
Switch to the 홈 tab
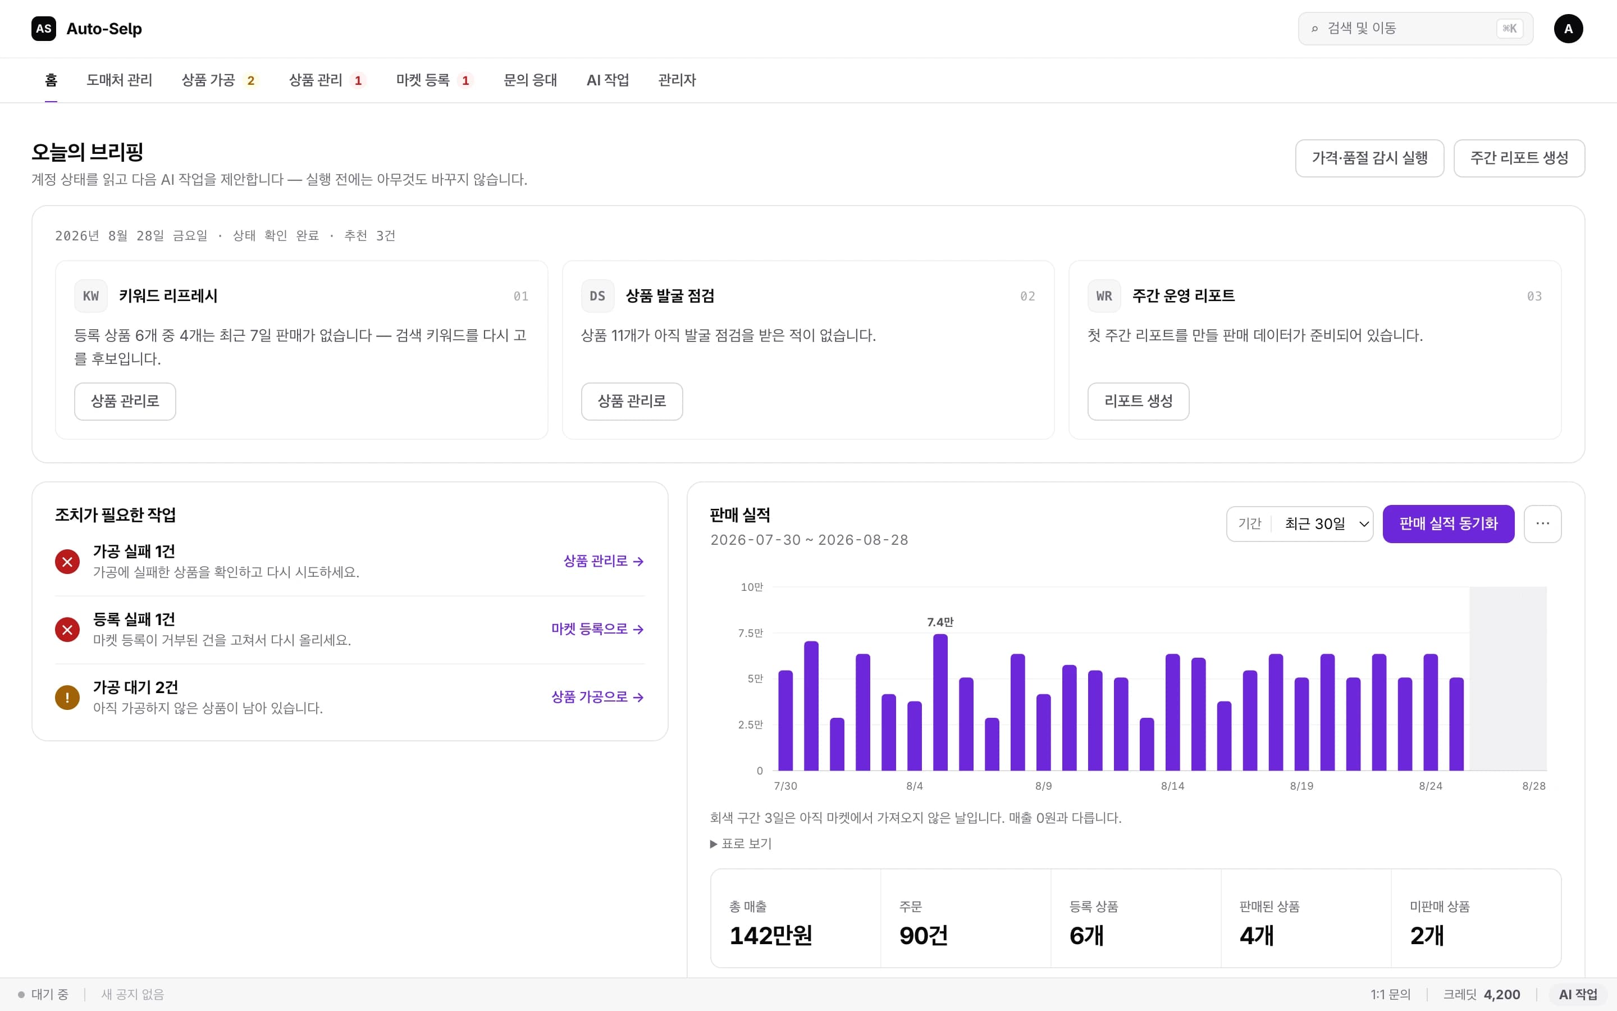pyautogui.click(x=52, y=80)
